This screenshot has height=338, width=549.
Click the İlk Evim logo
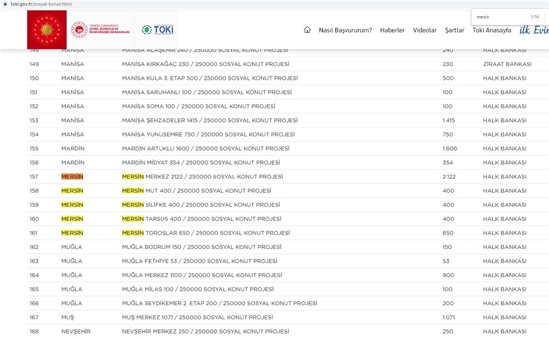point(534,30)
